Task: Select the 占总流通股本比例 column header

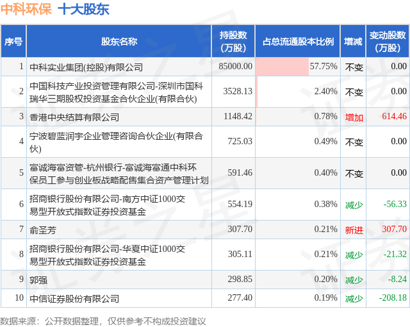Action: (298, 41)
